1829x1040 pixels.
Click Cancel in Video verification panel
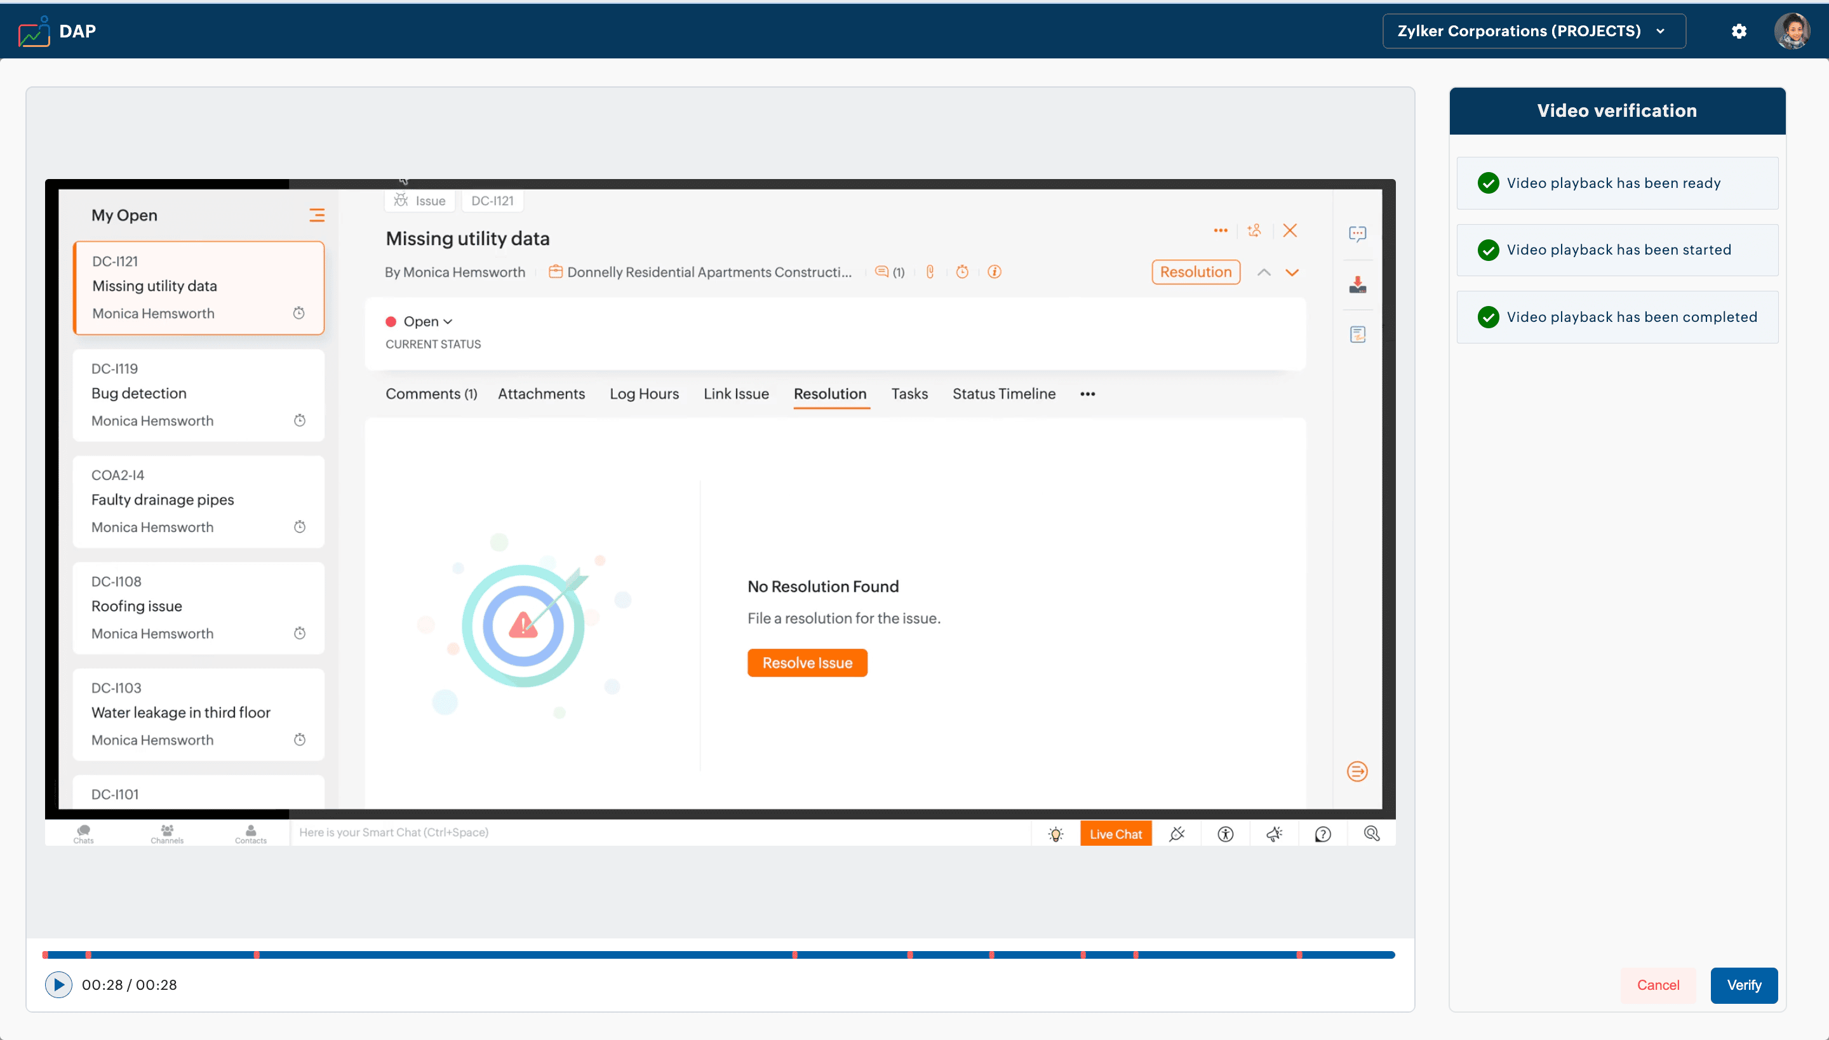tap(1658, 985)
